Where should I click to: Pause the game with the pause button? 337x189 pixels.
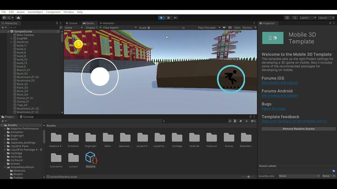(168, 18)
